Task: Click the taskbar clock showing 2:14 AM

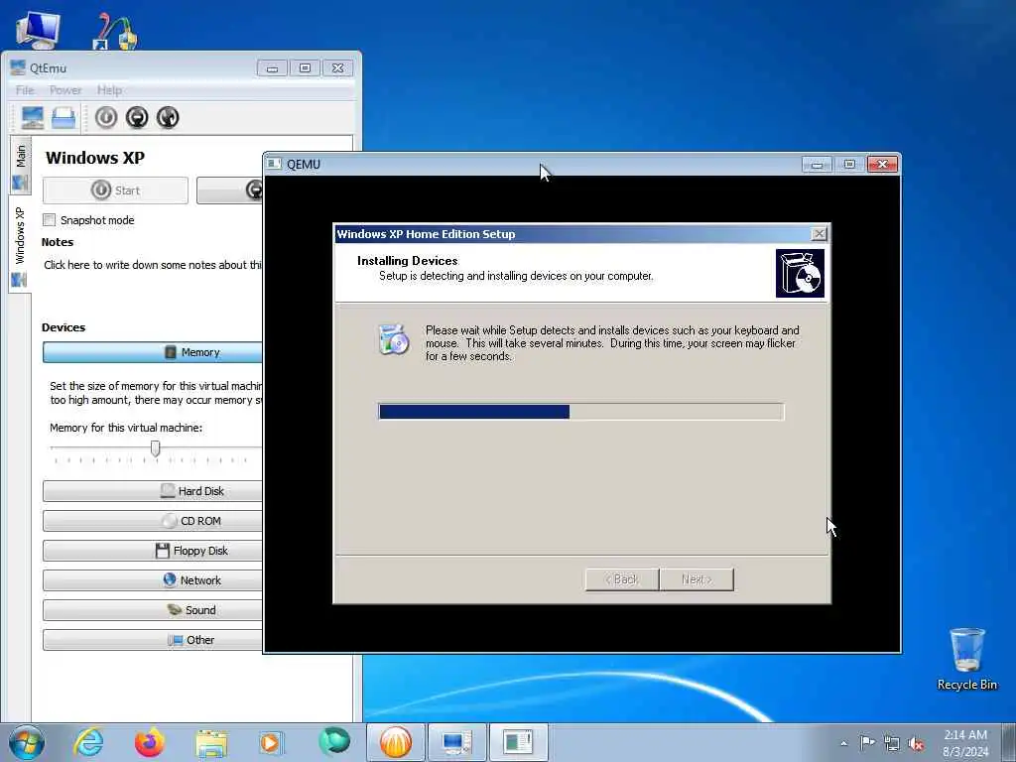Action: (x=965, y=743)
